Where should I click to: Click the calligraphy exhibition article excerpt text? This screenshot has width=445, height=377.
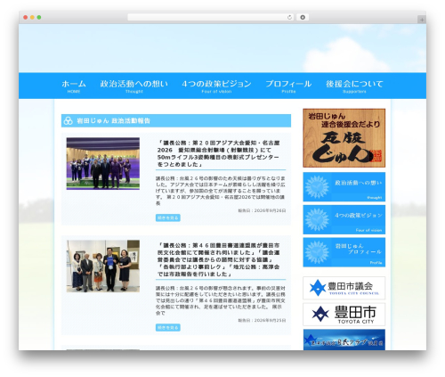(221, 300)
